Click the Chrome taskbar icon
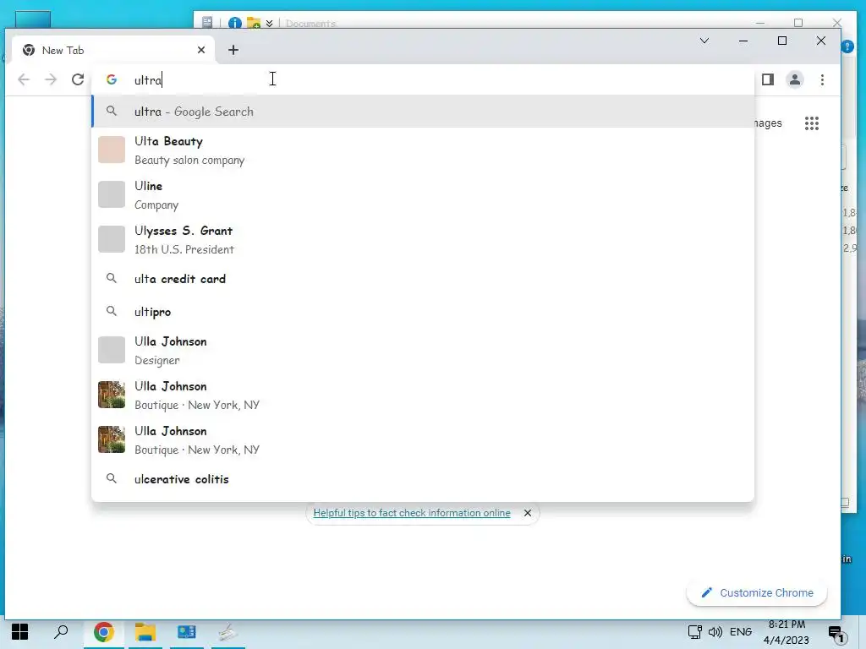This screenshot has height=649, width=866. tap(103, 632)
